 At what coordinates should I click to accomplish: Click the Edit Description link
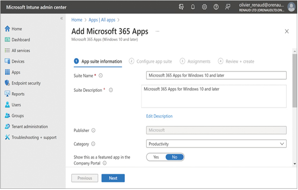pos(159,116)
